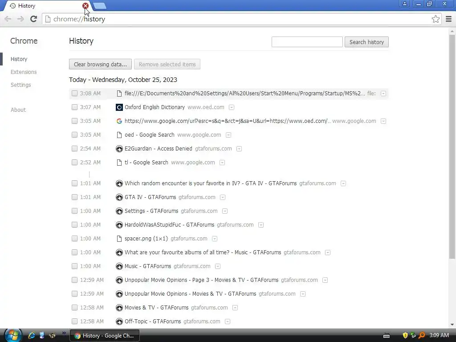This screenshot has width=456, height=342.
Task: Click Remove selected items button
Action: 167,64
